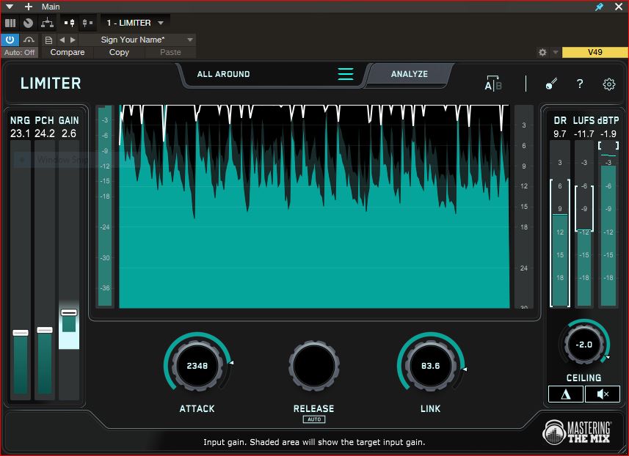
Task: Toggle the AUTO release button
Action: [x=313, y=419]
